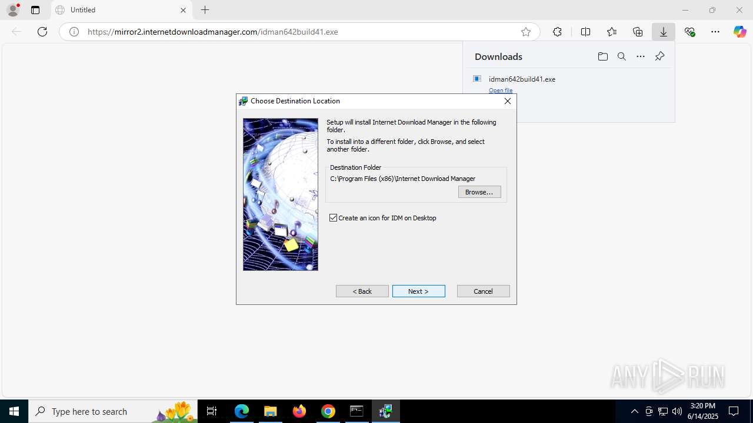
Task: Open notification center icon
Action: click(734, 411)
